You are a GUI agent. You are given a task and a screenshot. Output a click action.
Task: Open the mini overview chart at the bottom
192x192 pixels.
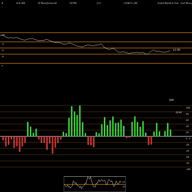(95, 184)
